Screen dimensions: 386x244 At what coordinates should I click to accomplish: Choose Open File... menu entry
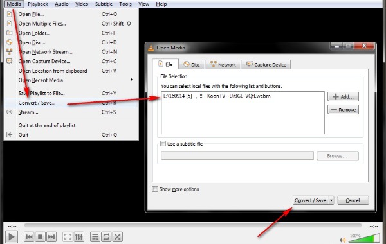[71, 14]
